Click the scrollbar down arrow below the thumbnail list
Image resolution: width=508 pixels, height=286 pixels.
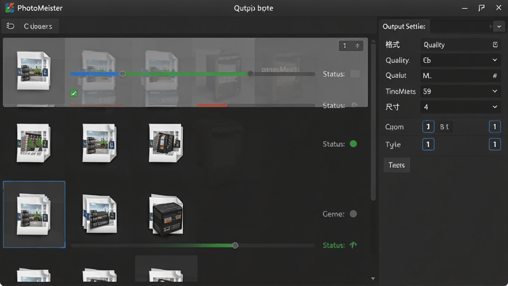coord(373,279)
